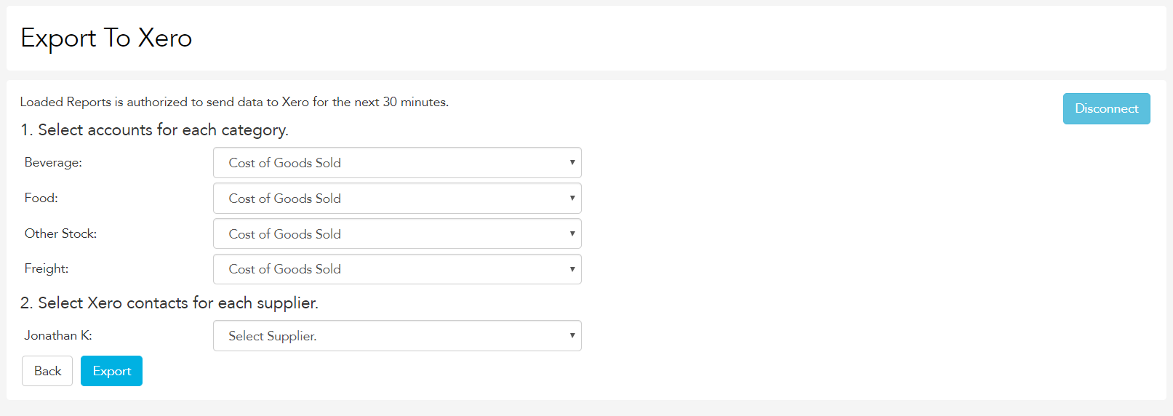Export the data to Xero
This screenshot has width=1173, height=416.
111,371
